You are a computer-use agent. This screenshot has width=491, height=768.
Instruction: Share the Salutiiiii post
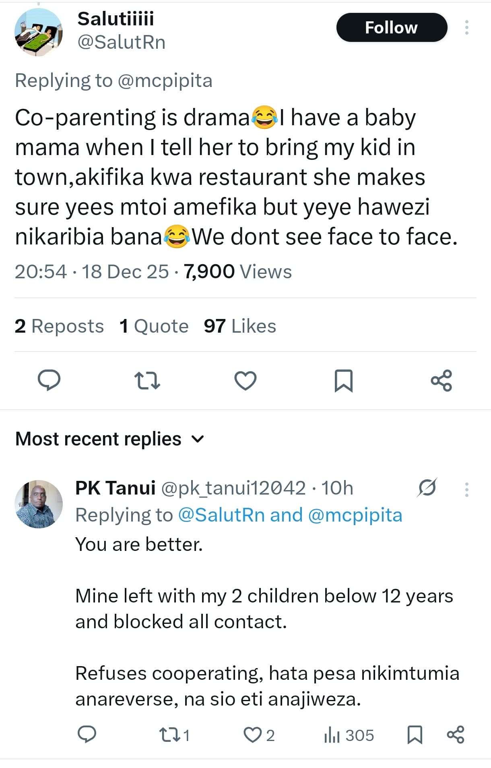[441, 380]
